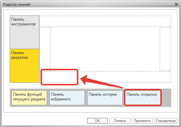Click the narrow right dotted drop column
This screenshot has width=181, height=127.
165,49
